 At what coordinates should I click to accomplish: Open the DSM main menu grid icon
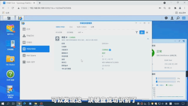(9, 18)
